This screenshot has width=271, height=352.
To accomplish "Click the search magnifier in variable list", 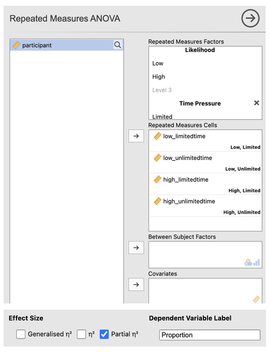I will (118, 45).
